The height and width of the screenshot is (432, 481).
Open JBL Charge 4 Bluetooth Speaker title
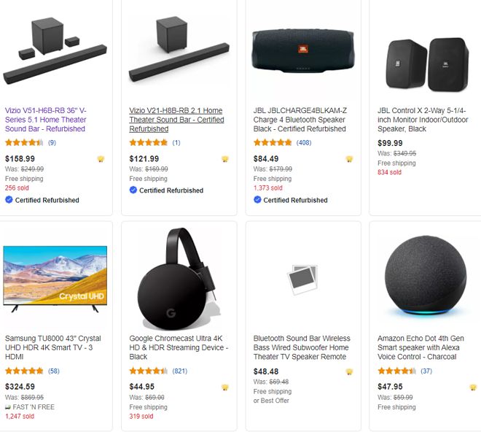point(300,120)
